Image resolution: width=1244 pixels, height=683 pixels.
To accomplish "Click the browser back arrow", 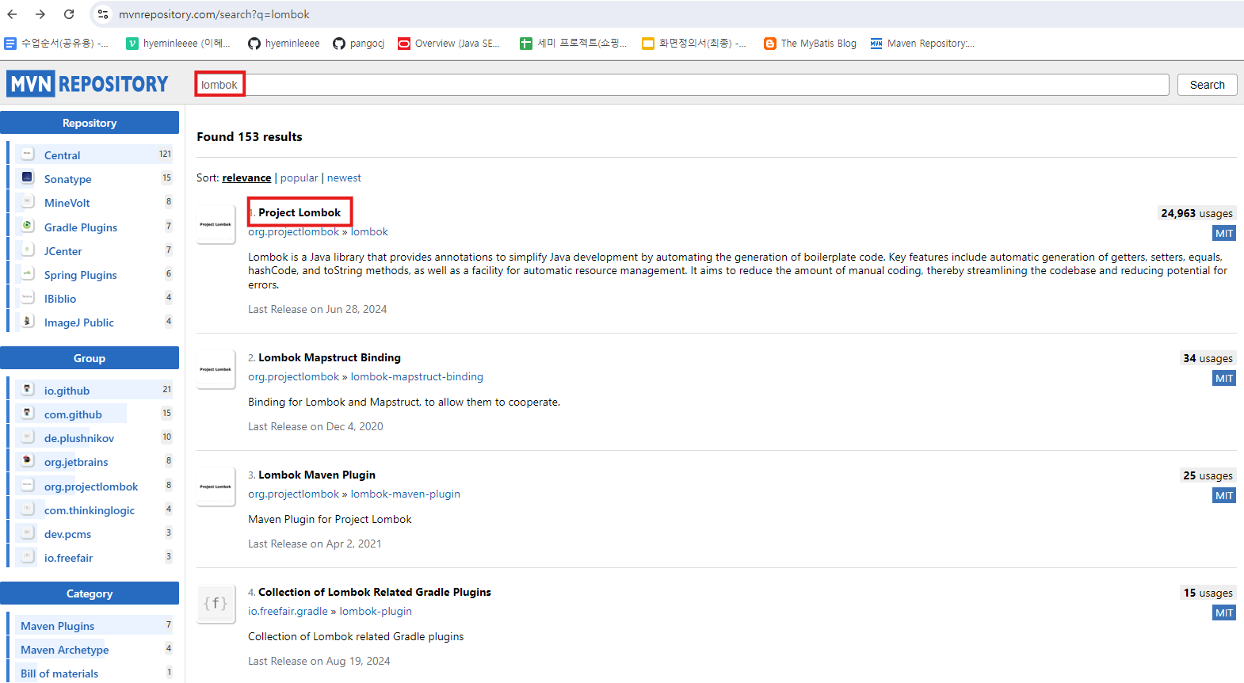I will coord(12,14).
